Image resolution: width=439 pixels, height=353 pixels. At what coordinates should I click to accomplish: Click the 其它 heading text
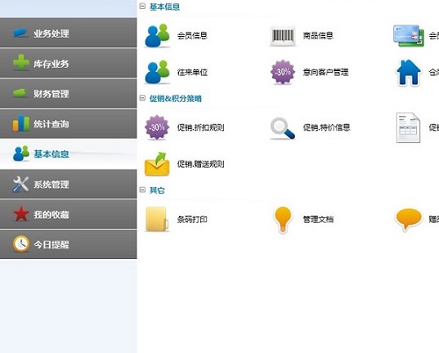point(157,191)
